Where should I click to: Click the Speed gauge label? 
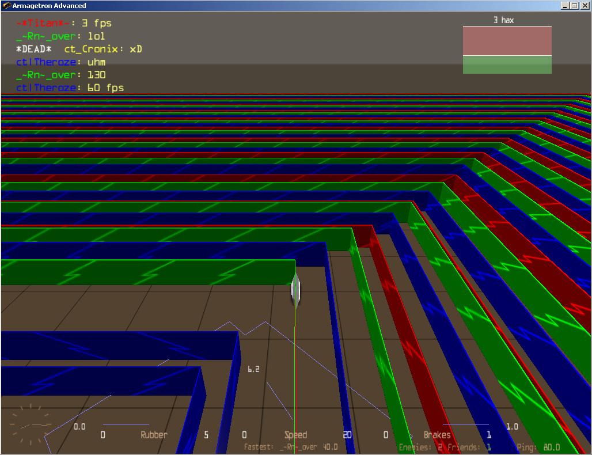[x=295, y=435]
